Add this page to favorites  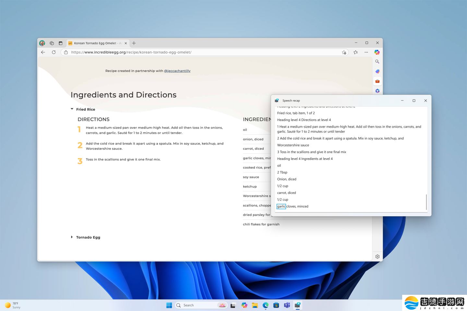(x=344, y=52)
